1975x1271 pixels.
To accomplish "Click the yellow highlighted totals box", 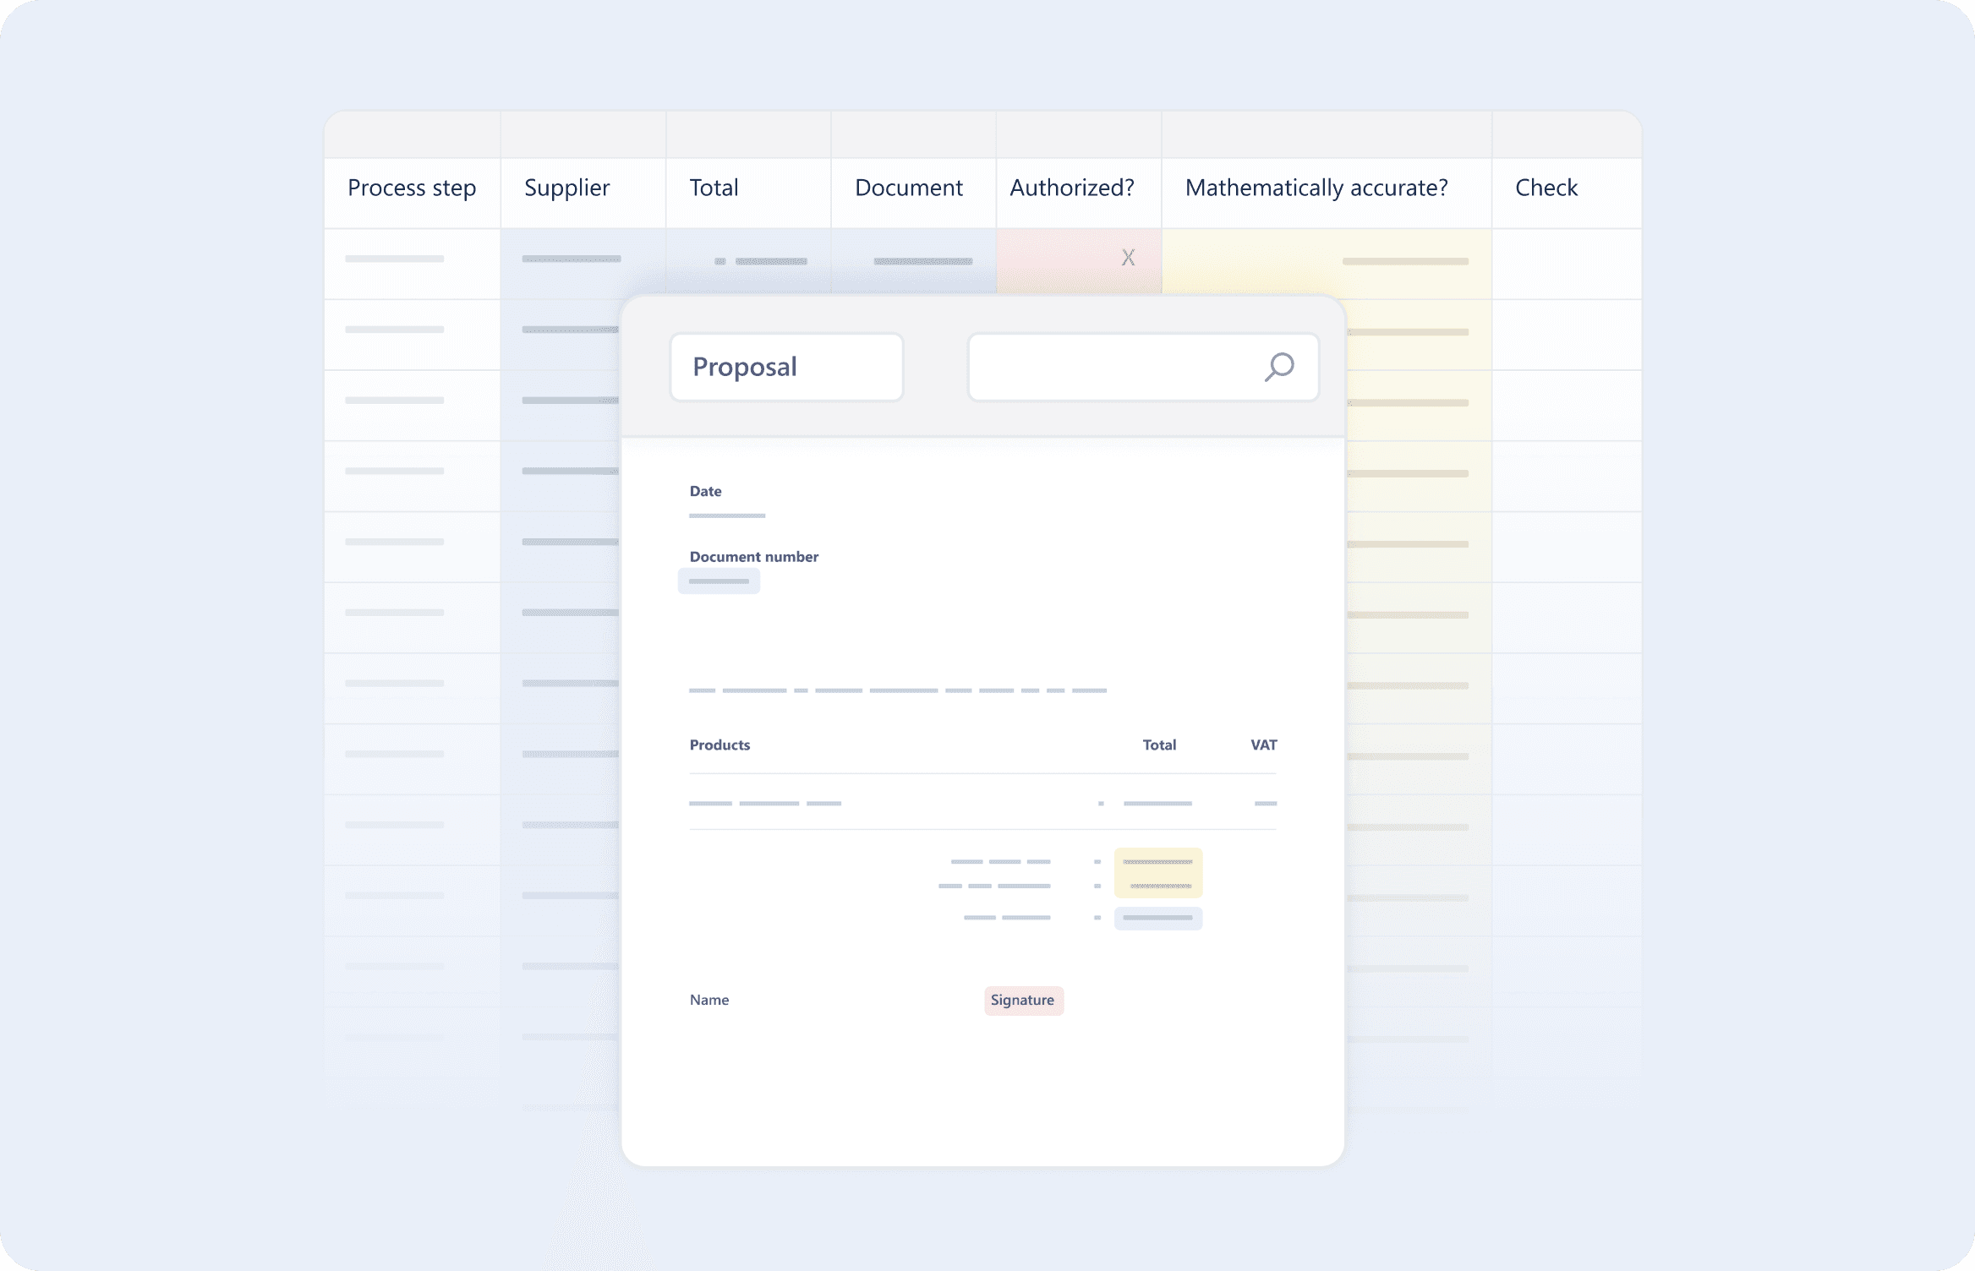I will pos(1157,873).
